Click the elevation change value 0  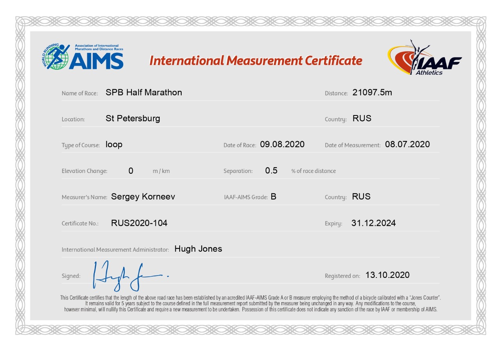tap(131, 171)
